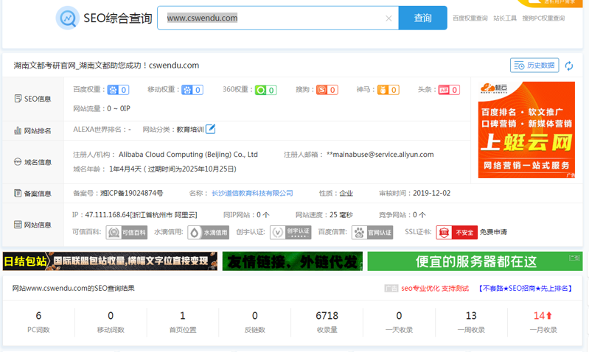589x352 pixels.
Task: Click the 创宇认证 badge
Action: pyautogui.click(x=290, y=232)
